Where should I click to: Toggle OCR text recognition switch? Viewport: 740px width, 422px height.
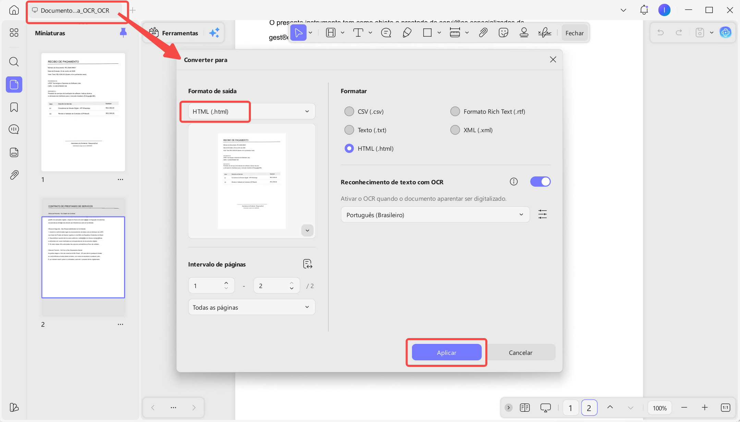(x=541, y=182)
